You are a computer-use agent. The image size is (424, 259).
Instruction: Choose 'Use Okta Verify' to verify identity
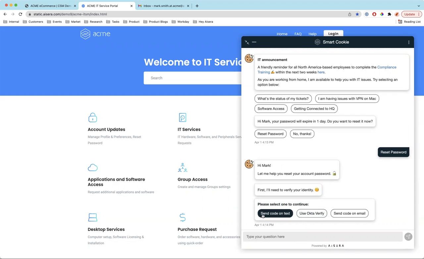point(311,213)
